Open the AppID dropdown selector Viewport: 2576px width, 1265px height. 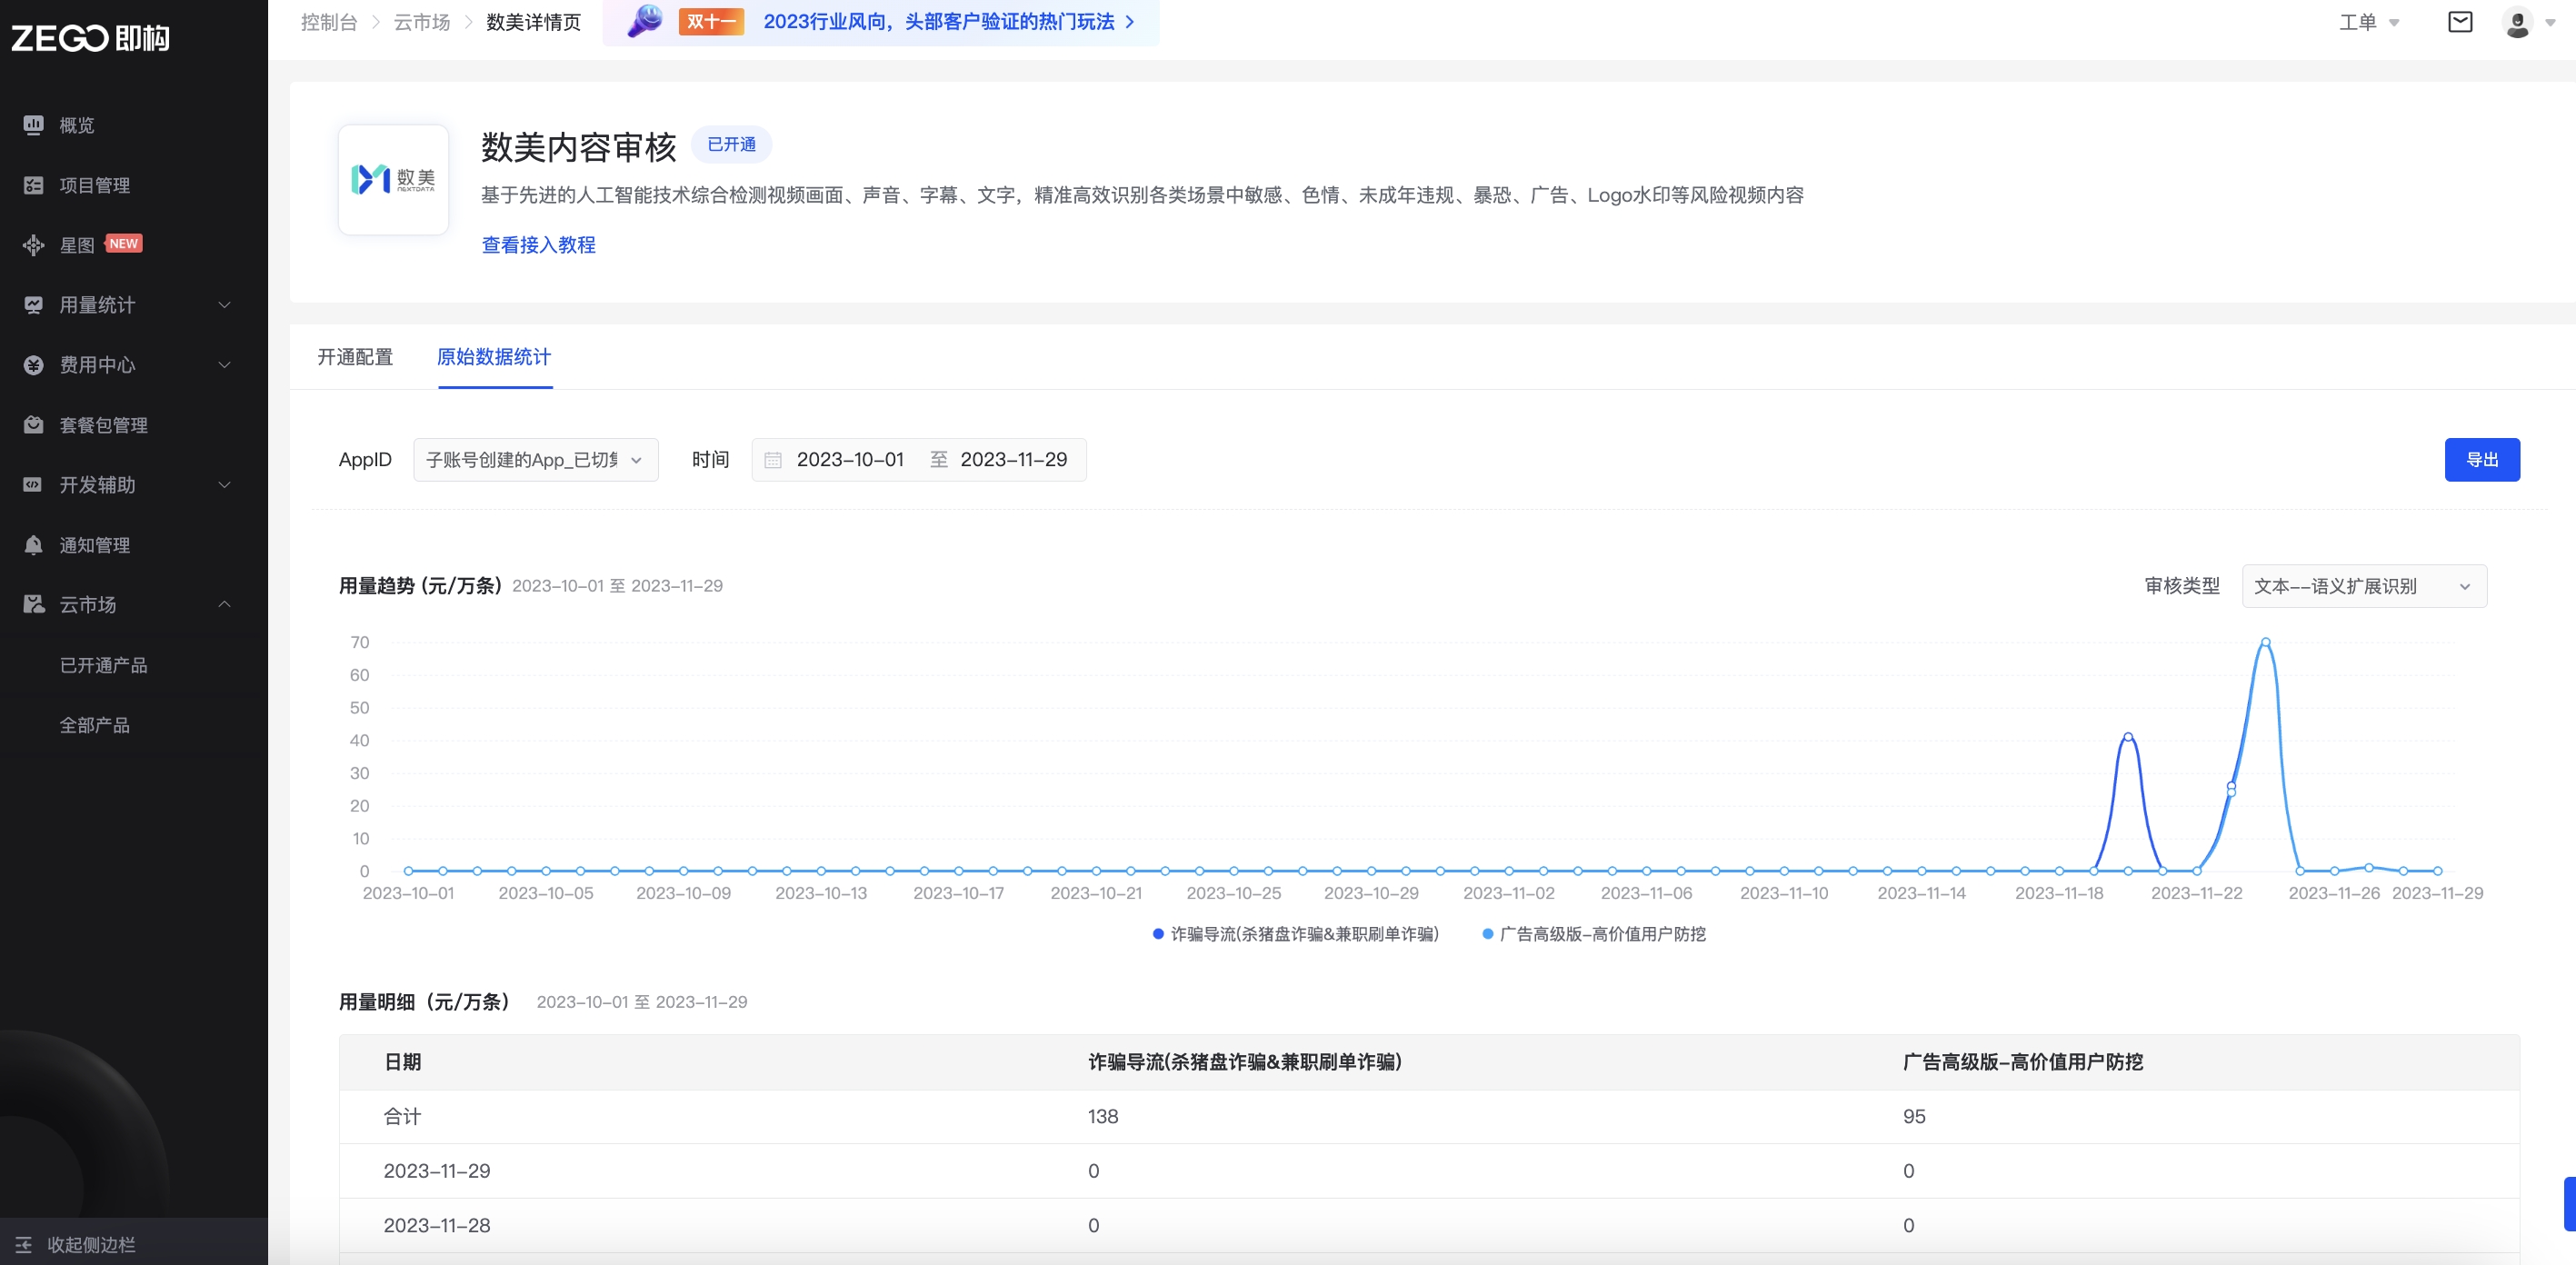[535, 460]
